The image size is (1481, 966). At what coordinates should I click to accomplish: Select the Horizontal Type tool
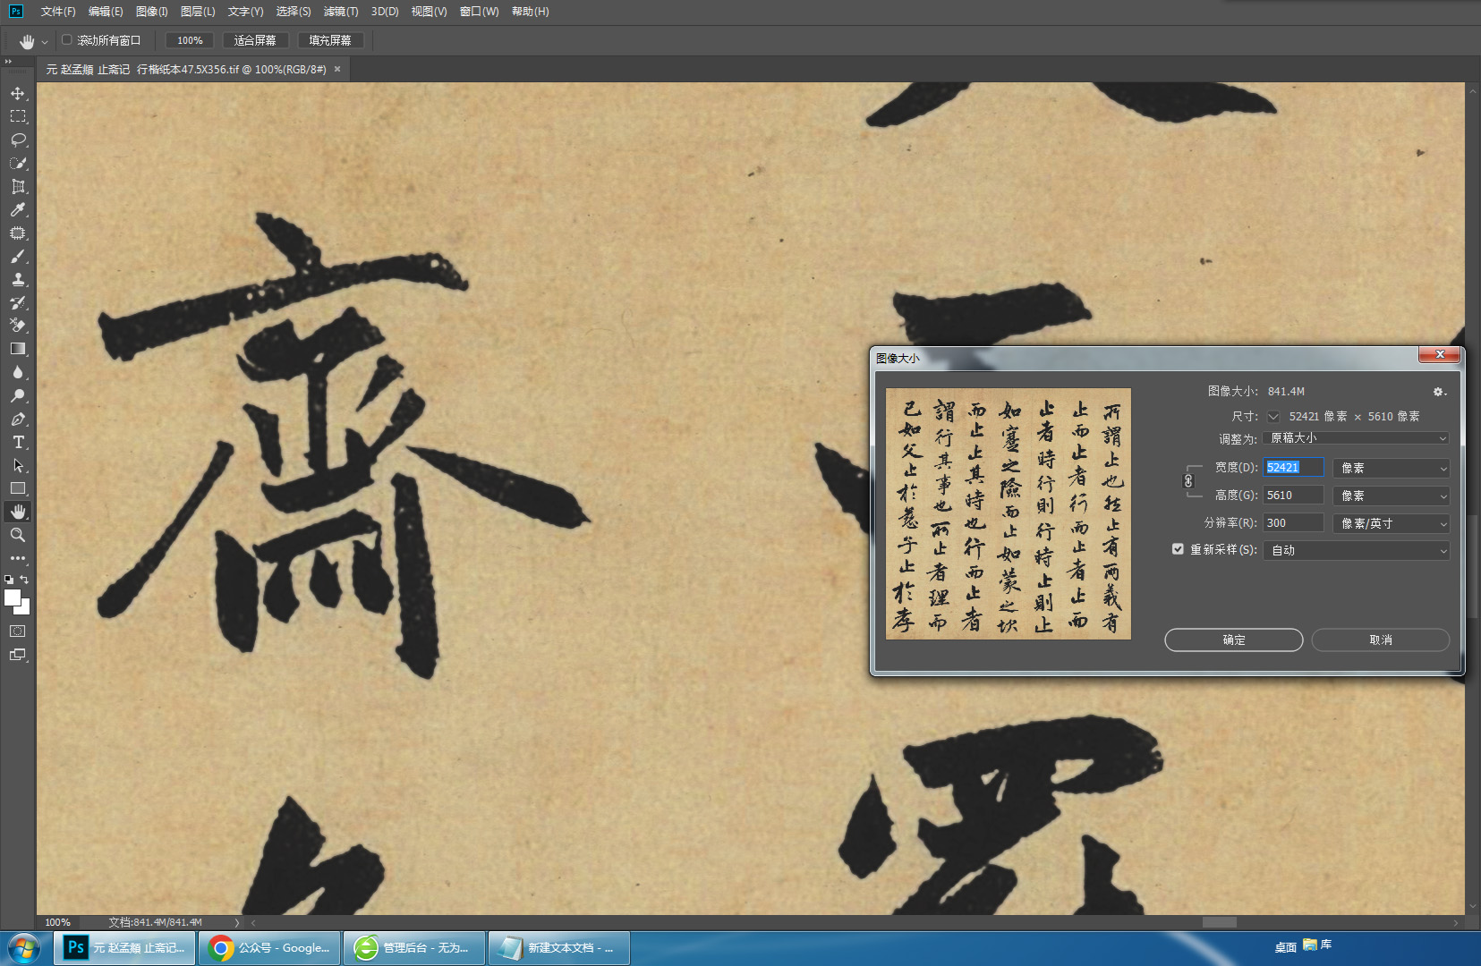(x=18, y=442)
